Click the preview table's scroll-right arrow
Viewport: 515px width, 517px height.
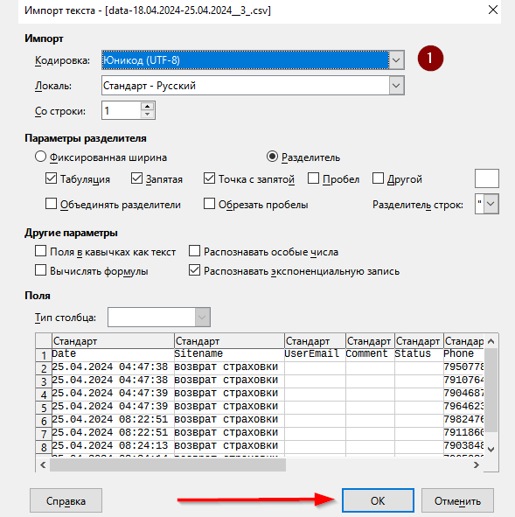point(477,465)
